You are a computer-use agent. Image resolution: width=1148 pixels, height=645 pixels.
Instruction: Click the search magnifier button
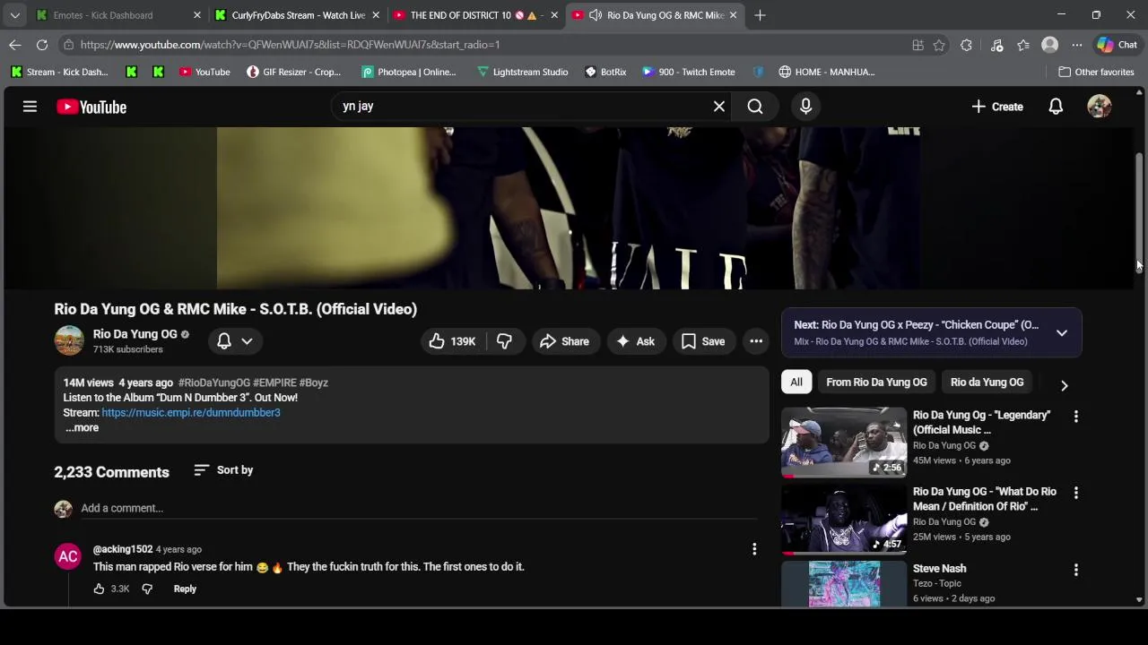coord(755,107)
